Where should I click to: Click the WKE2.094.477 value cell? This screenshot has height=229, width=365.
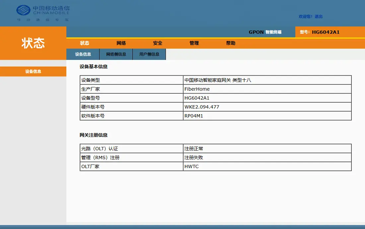point(267,107)
